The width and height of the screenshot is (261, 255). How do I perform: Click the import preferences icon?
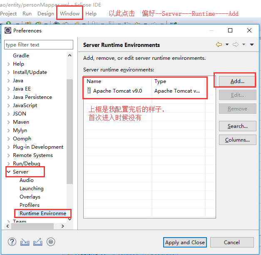pyautogui.click(x=25, y=242)
